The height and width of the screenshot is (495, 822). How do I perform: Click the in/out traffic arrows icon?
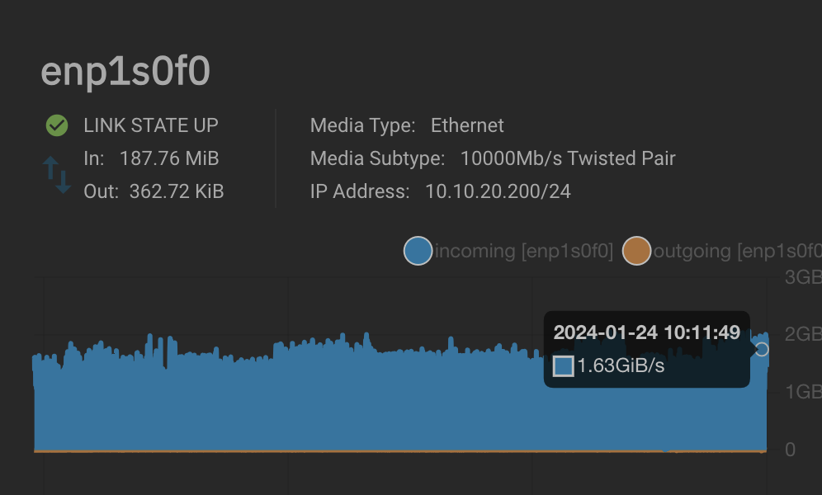[x=57, y=174]
